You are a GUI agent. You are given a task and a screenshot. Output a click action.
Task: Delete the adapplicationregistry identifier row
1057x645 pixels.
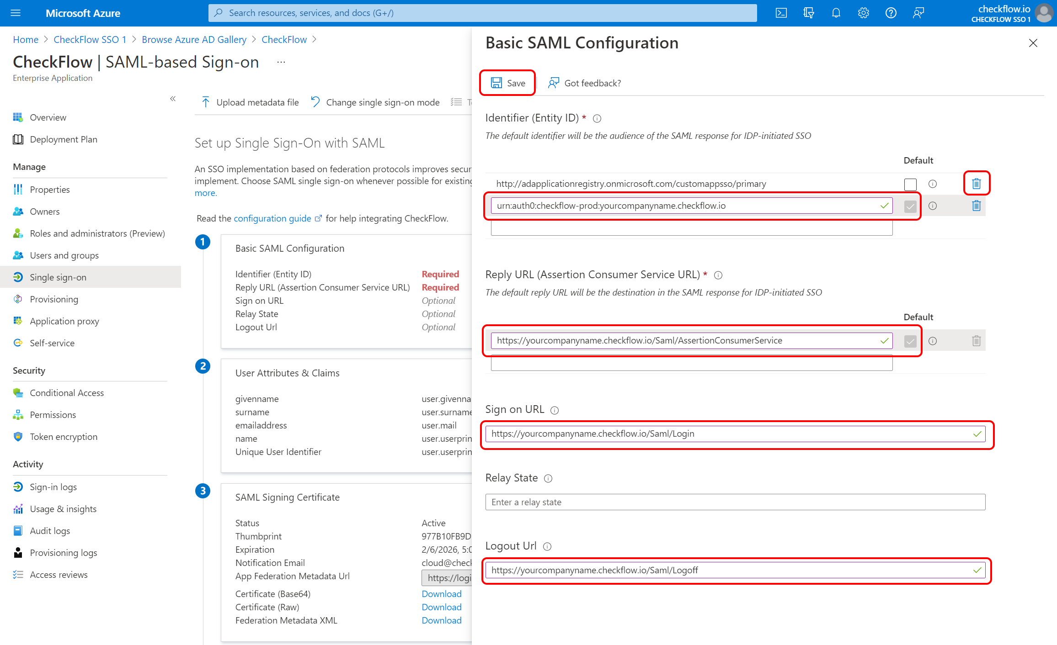[x=977, y=184]
